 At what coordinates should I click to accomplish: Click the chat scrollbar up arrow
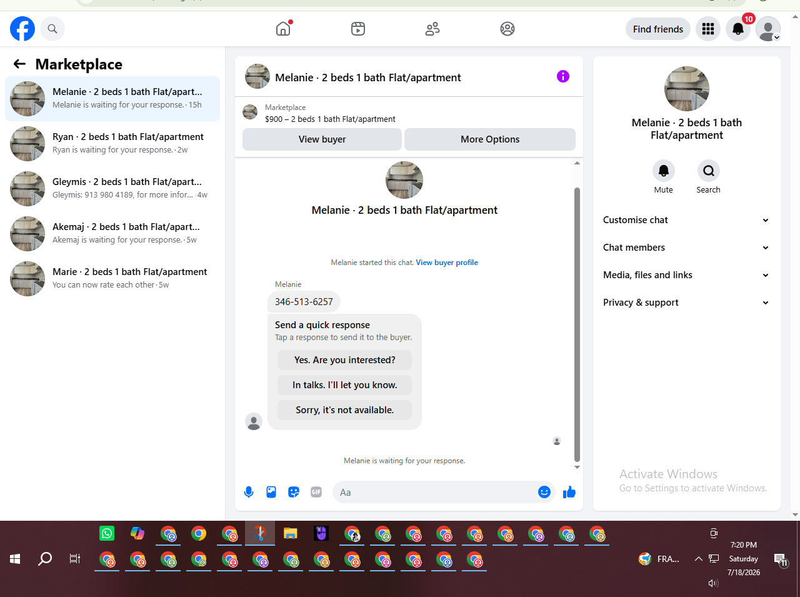[x=577, y=163]
